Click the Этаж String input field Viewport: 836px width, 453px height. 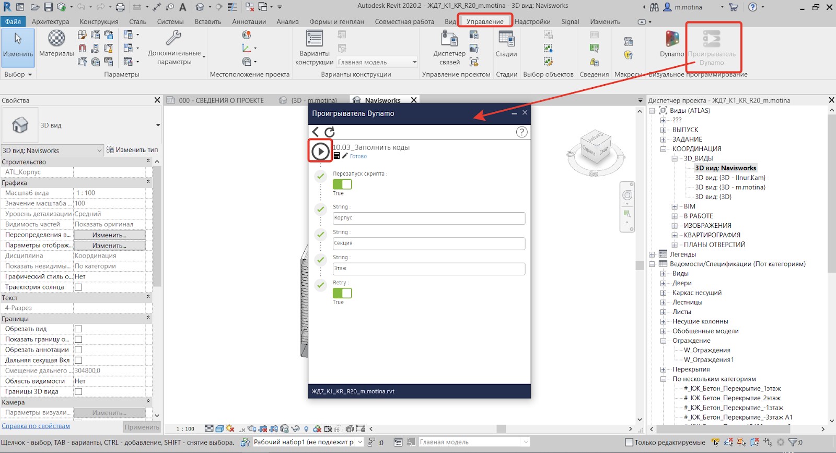click(x=429, y=269)
